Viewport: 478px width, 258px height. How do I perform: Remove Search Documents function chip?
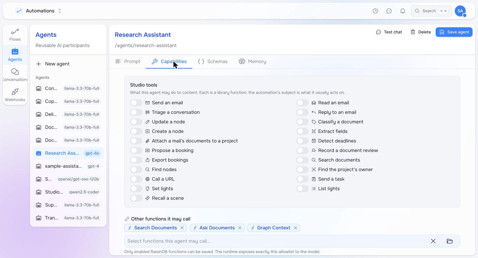(182, 228)
